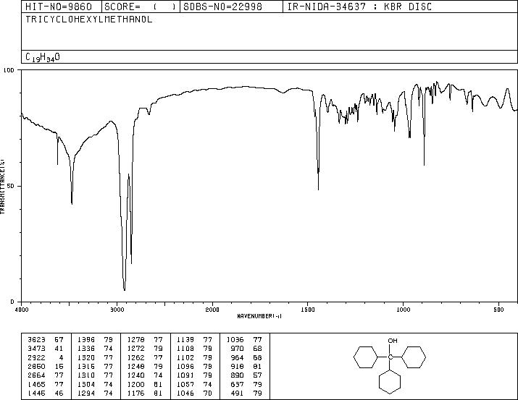Click the TRANSMITTANCE y-axis title

click(x=3, y=187)
